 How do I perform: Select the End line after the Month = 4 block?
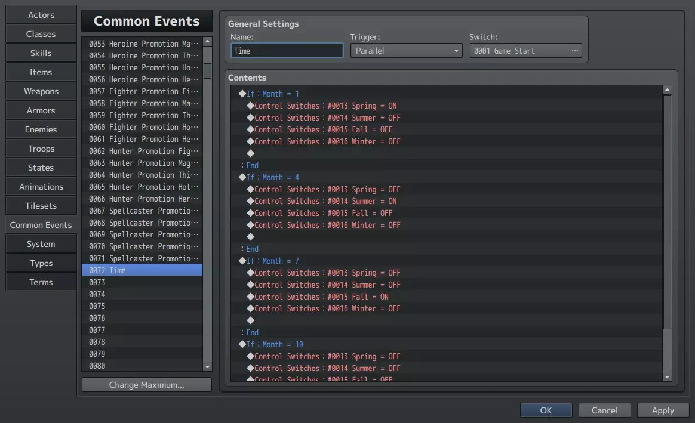[447, 249]
